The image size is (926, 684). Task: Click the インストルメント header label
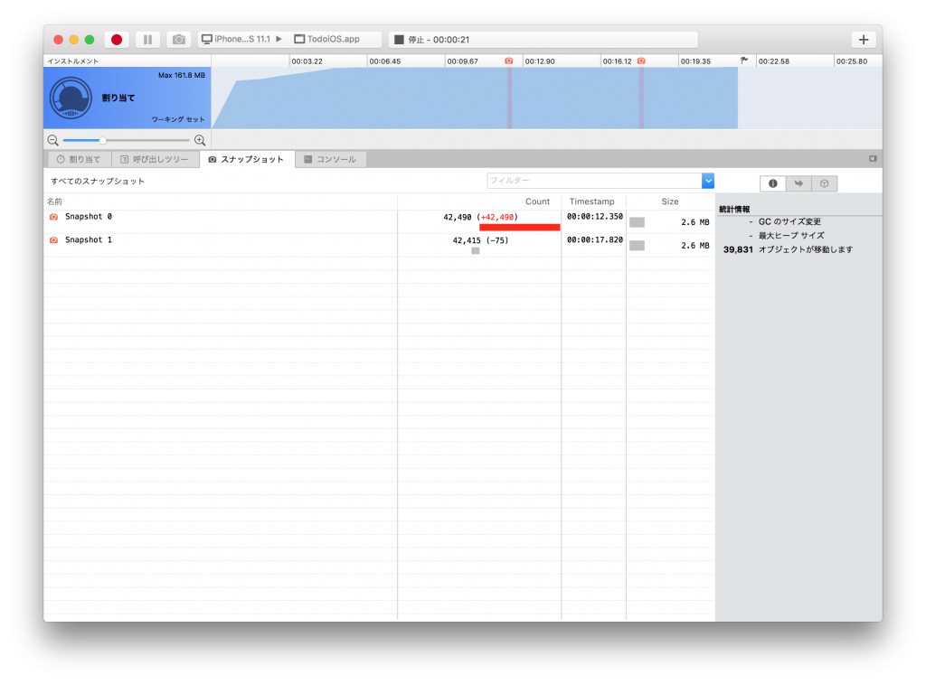point(72,61)
